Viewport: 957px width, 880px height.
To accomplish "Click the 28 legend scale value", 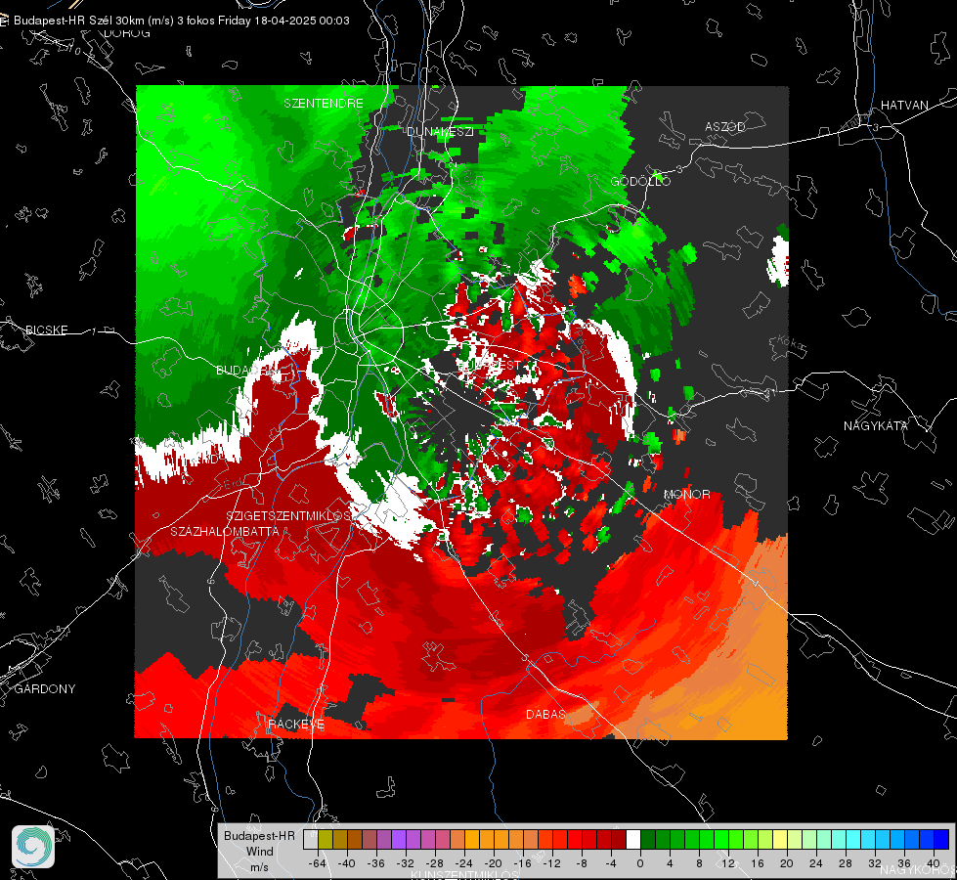I will 845,863.
